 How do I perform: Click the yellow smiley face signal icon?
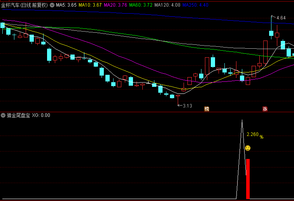pos(248,148)
